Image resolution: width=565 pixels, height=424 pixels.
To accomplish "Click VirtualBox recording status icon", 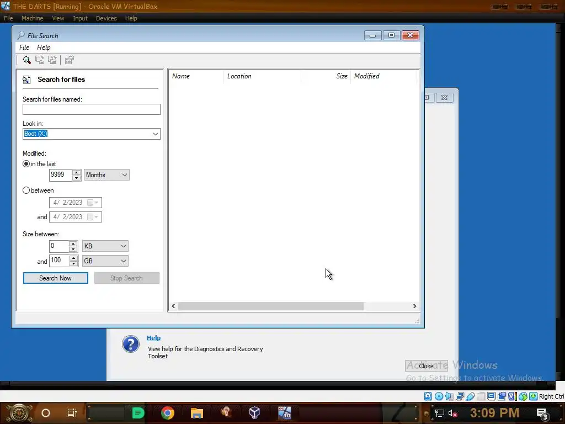I will coord(502,396).
